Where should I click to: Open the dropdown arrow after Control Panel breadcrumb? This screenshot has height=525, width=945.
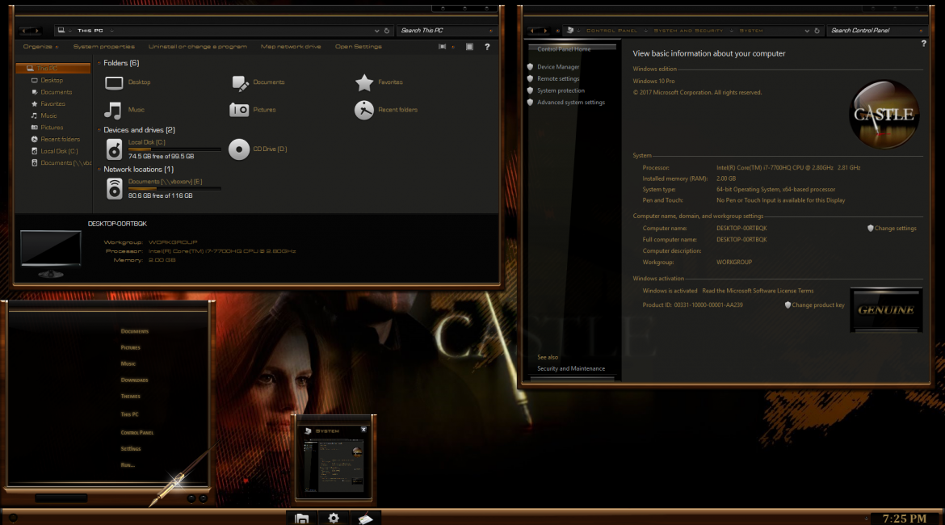pos(645,31)
